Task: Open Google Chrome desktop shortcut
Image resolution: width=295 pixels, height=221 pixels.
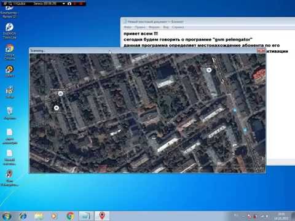Action: 9,52
